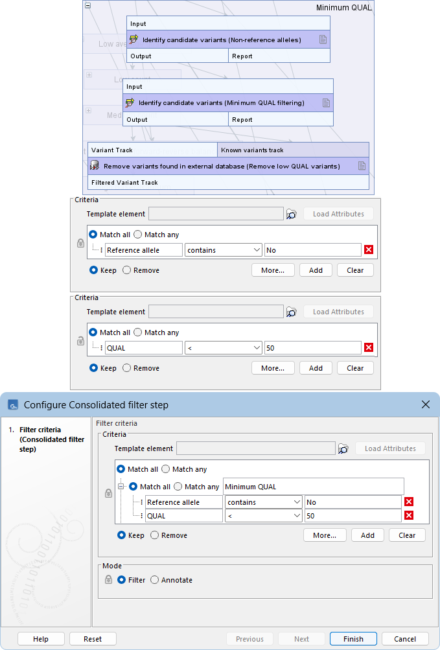Collapse the Minimum QUAL workflow group
The image size is (440, 650).
point(88,5)
